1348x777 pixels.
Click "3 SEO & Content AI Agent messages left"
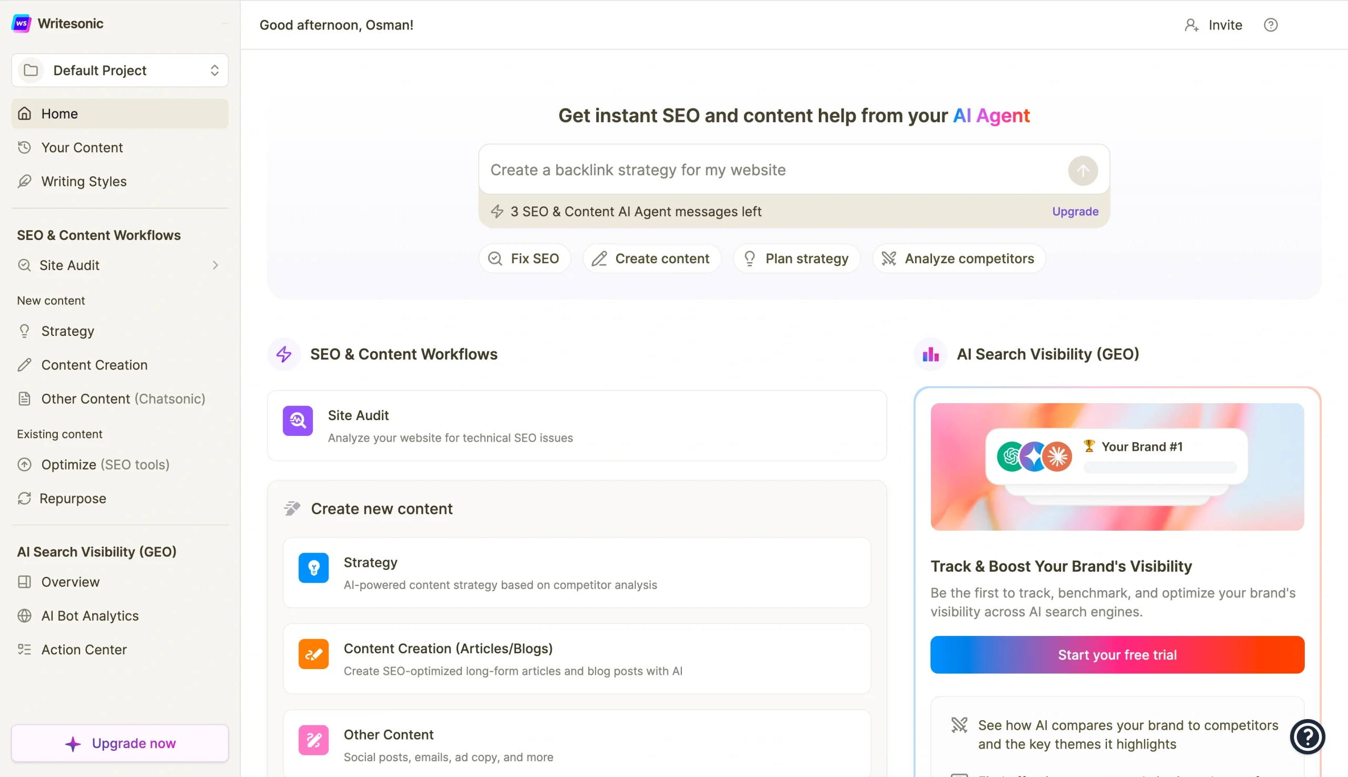[x=636, y=211]
